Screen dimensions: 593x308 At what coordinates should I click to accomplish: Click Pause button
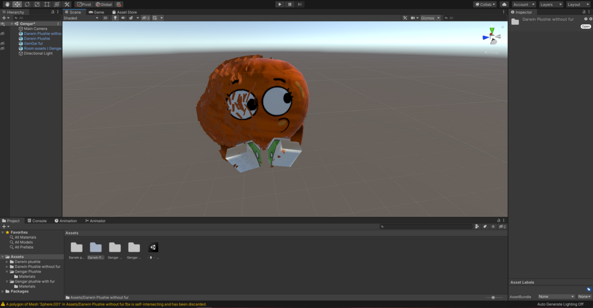pos(290,4)
